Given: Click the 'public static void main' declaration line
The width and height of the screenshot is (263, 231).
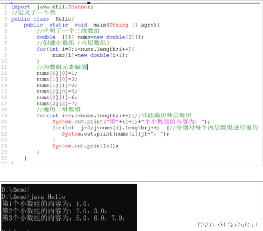Looking at the screenshot, I should click(x=92, y=25).
